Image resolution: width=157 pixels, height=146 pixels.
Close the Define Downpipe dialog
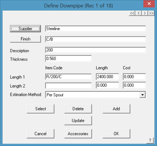click(x=149, y=4)
